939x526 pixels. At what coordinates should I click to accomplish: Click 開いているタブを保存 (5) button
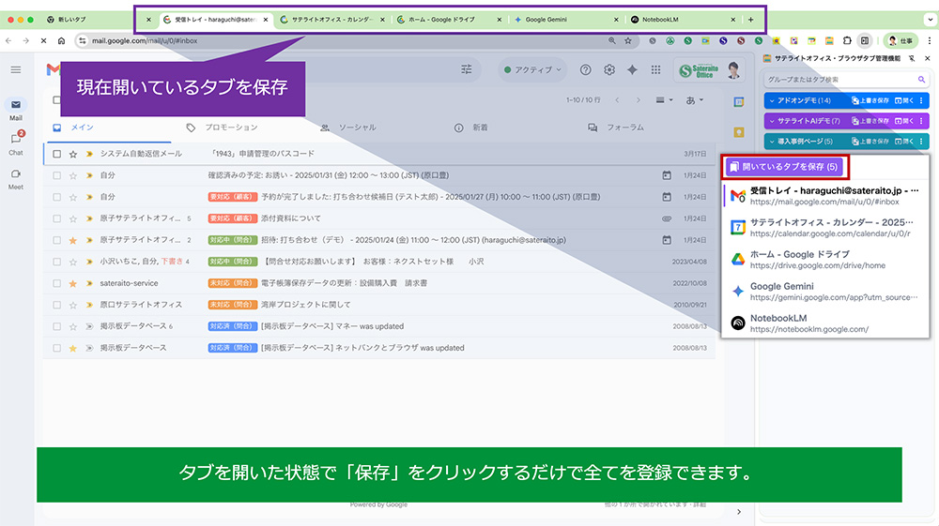tap(784, 167)
